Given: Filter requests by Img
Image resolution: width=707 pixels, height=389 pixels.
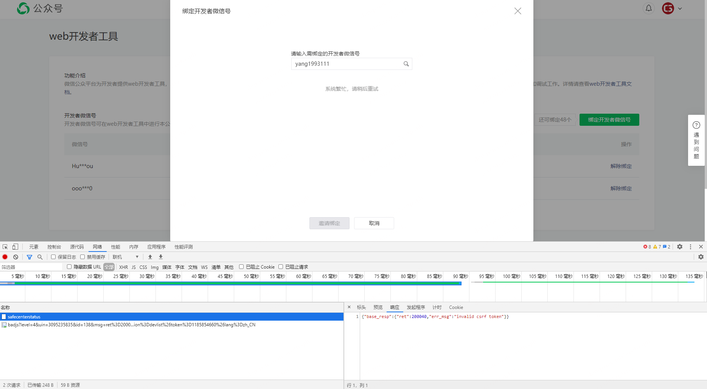Looking at the screenshot, I should click(155, 267).
